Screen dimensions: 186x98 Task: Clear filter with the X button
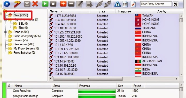(176, 4)
